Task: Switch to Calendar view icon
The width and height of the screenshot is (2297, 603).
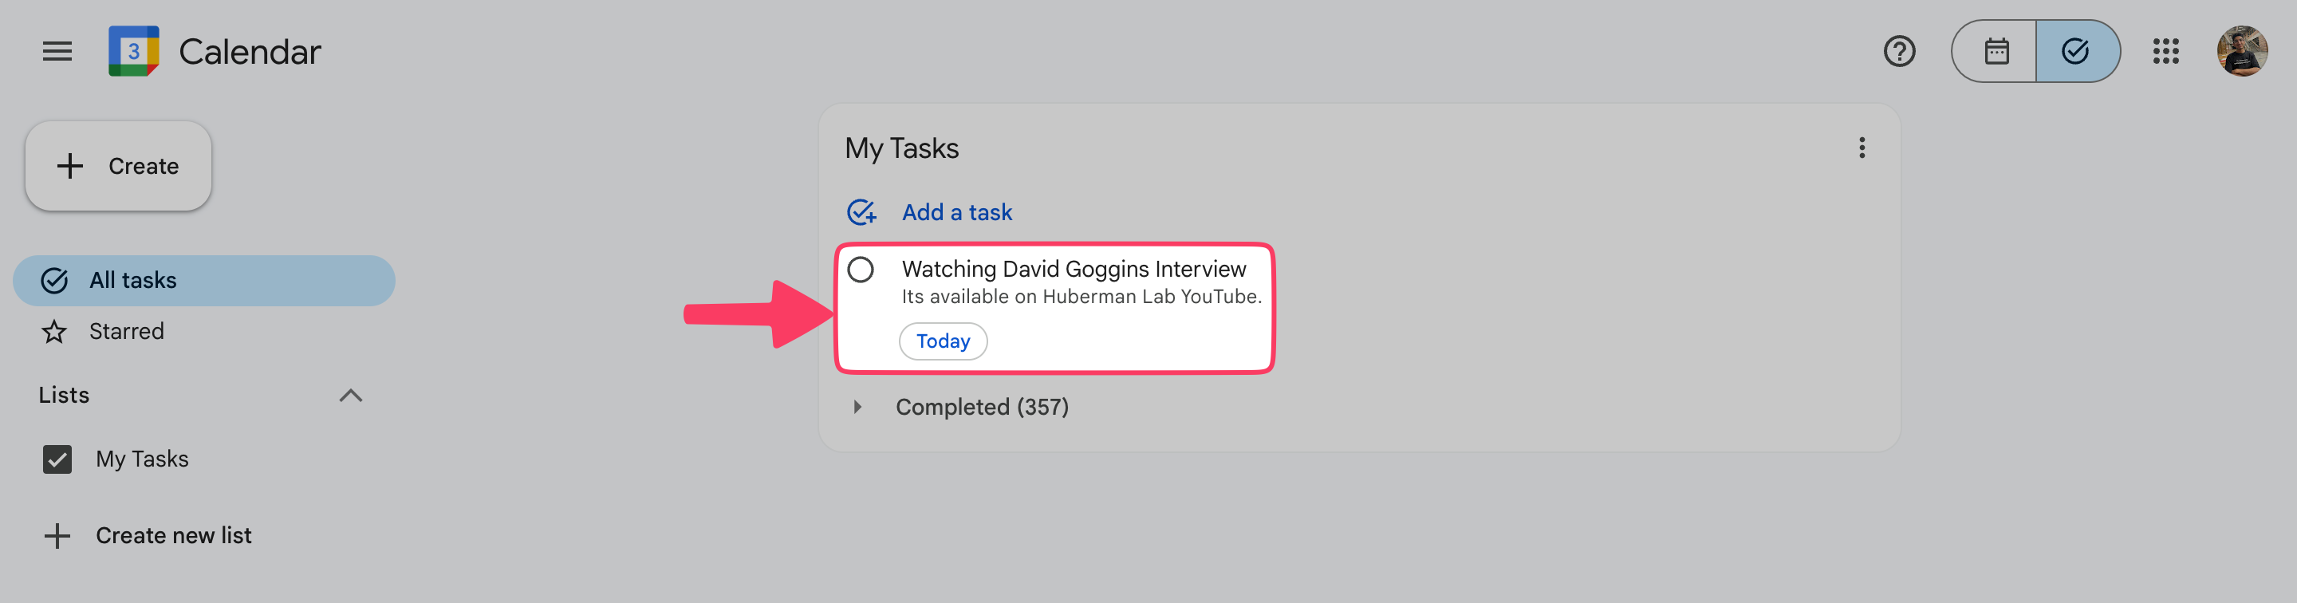Action: click(x=1996, y=51)
